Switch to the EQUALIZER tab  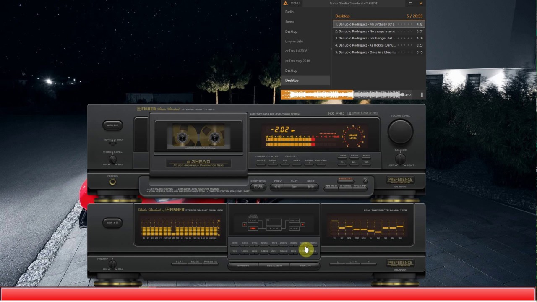(x=274, y=266)
